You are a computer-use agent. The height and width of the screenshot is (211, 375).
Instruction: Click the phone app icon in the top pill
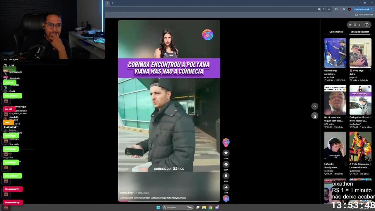355,25
